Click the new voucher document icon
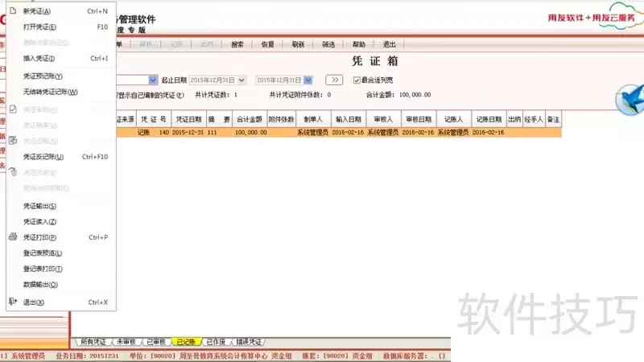The width and height of the screenshot is (644, 362). (13, 10)
